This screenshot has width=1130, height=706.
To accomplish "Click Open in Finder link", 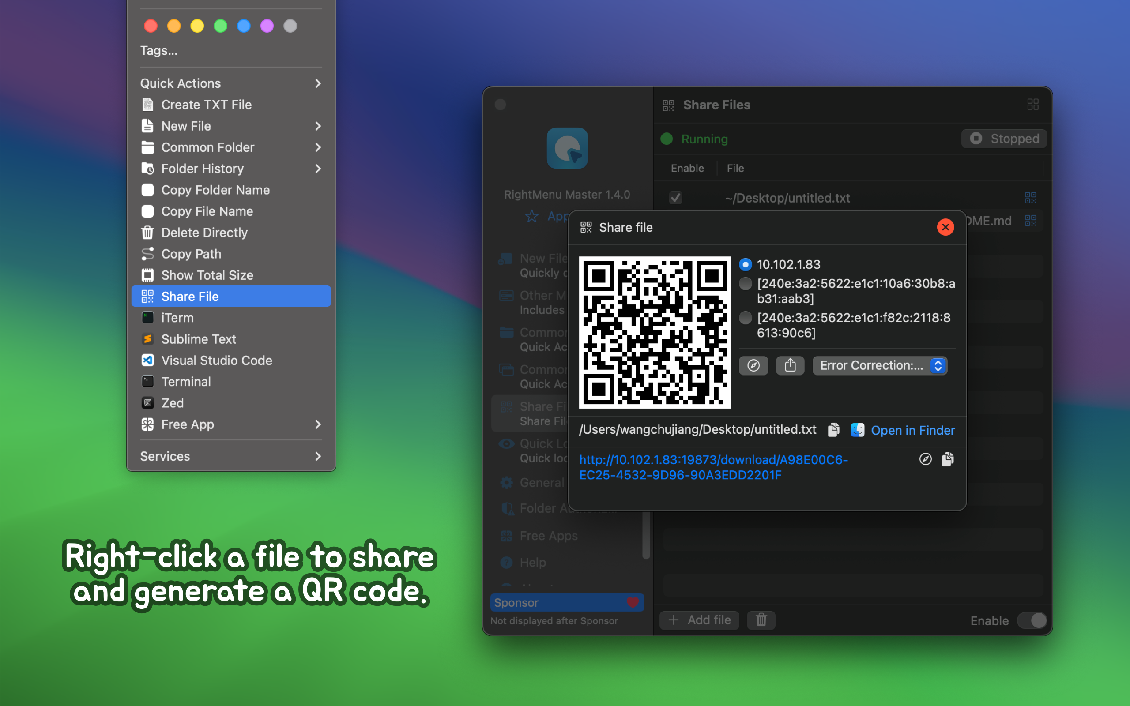I will (913, 430).
